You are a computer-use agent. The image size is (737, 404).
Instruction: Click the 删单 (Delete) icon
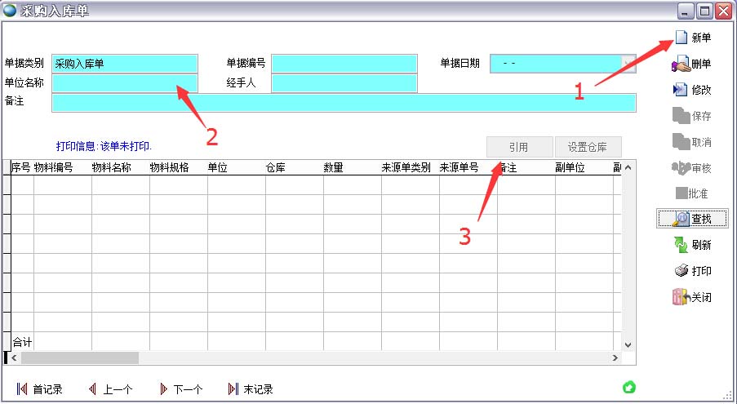[x=681, y=64]
